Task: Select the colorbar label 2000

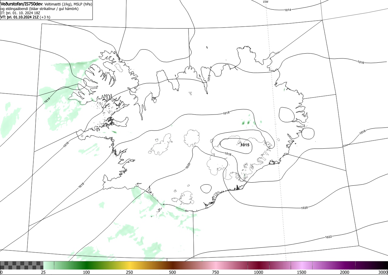Action: 345,273
